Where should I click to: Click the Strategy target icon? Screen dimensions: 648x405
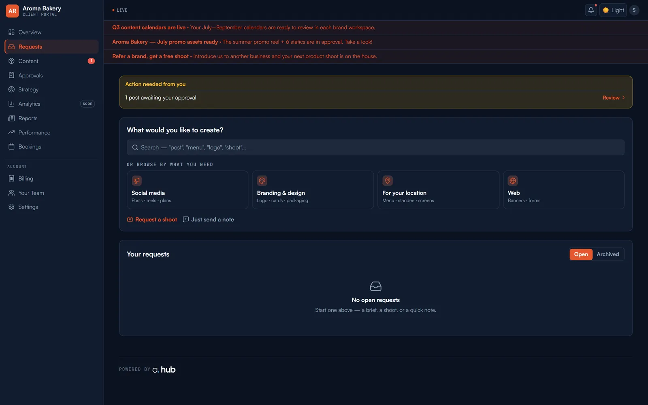[x=11, y=90]
